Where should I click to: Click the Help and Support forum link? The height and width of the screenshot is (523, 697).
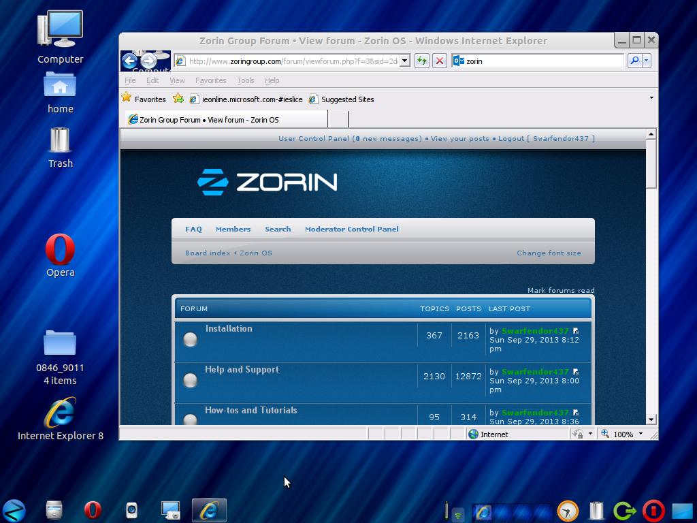coord(242,369)
